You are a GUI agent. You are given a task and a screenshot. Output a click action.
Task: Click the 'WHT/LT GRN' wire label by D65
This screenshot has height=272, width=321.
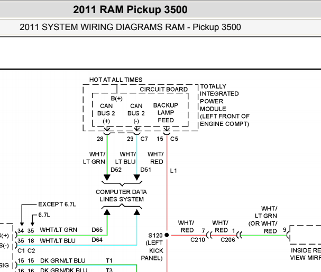point(59,230)
